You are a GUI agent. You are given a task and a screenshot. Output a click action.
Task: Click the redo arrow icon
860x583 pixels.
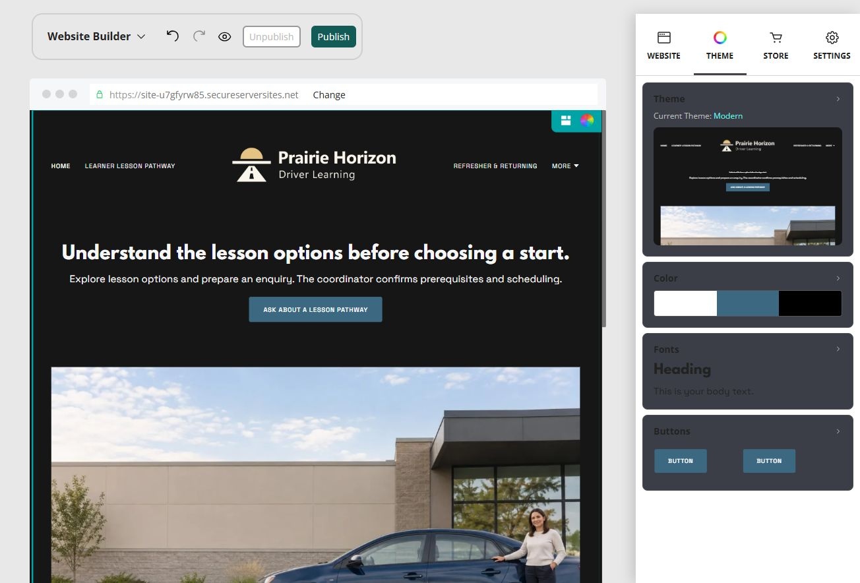(x=199, y=36)
